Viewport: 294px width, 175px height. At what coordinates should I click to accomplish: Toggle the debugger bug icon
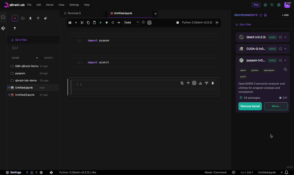tap(178, 22)
